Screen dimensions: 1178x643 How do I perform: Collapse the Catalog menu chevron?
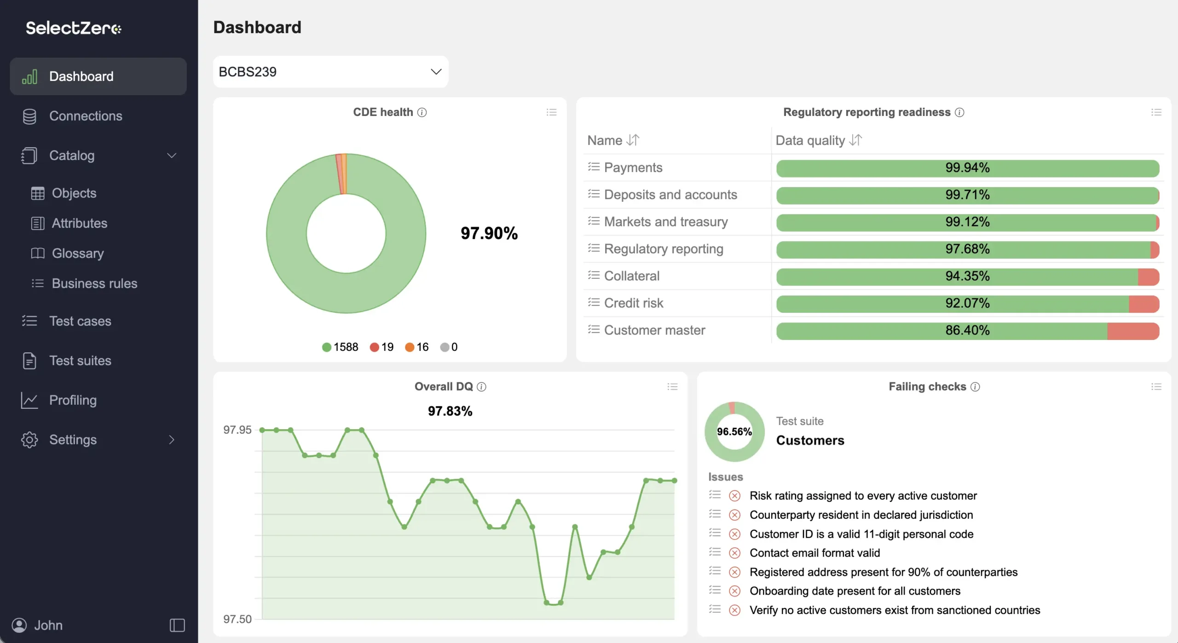[172, 155]
